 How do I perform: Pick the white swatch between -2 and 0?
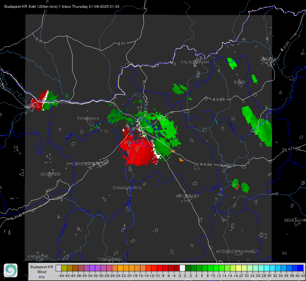[182, 268]
